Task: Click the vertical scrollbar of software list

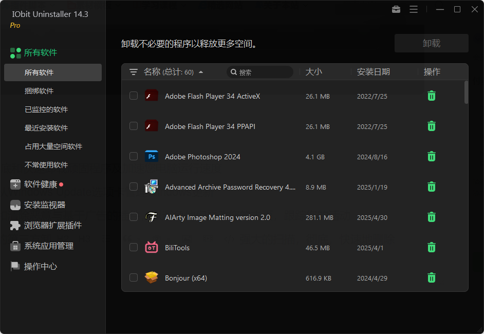Action: 466,92
